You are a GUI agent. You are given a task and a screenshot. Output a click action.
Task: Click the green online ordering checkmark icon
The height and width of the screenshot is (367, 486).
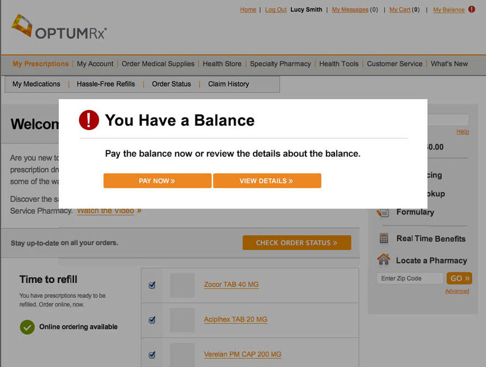click(27, 327)
